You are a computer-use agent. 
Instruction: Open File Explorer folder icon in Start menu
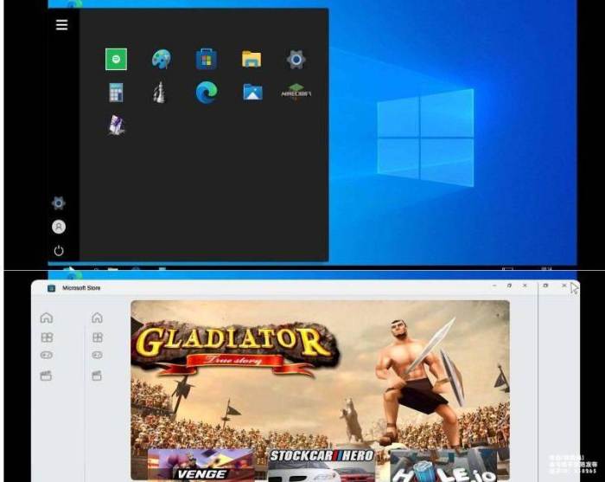coord(252,59)
